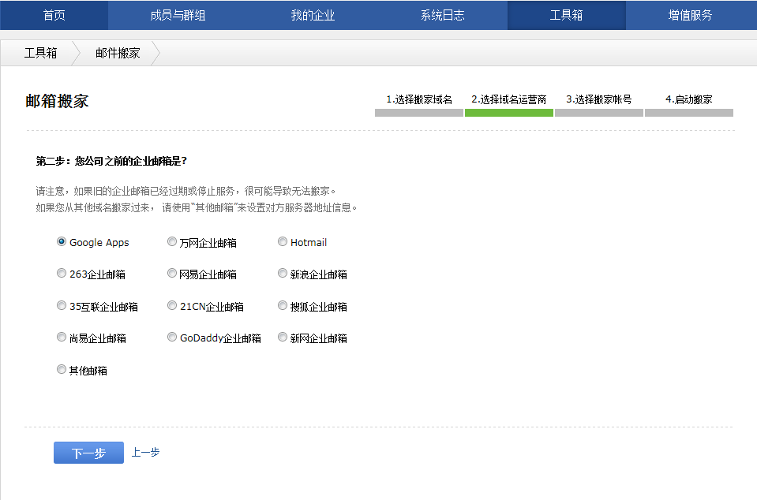This screenshot has width=757, height=500.
Task: Choose 万网企业邮箱 as the provider
Action: point(172,242)
